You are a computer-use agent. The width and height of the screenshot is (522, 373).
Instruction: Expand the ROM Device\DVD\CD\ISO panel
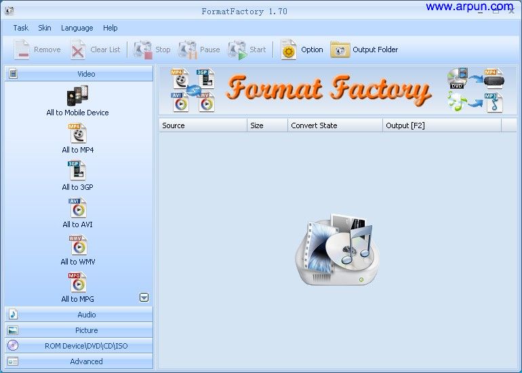tap(79, 346)
